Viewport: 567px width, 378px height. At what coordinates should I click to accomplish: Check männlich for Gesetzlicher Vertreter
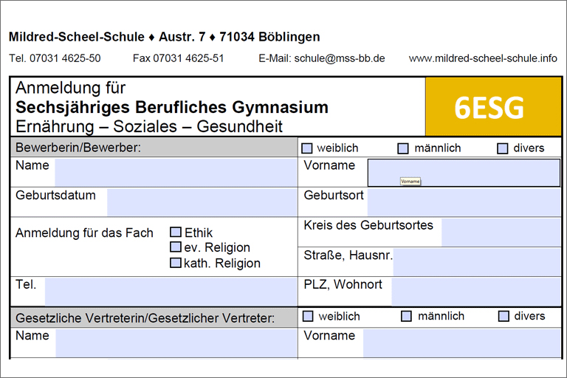(x=406, y=316)
